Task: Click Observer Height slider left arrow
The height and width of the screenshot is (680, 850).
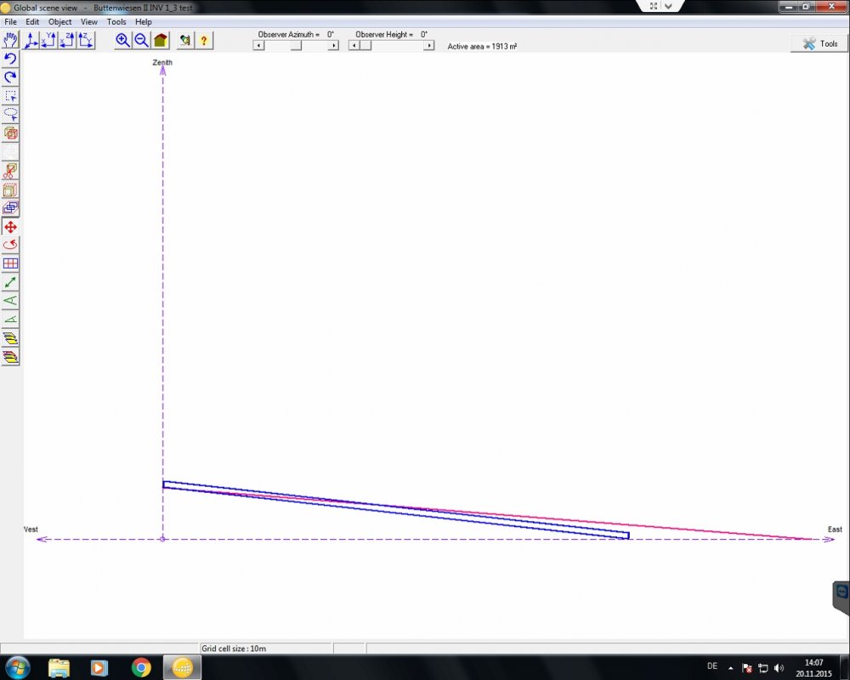Action: point(354,46)
